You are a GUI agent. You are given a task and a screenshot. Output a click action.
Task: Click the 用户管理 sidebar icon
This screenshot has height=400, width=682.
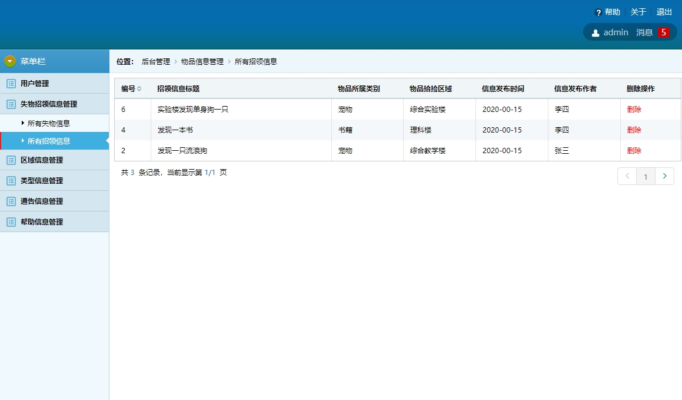click(x=10, y=83)
